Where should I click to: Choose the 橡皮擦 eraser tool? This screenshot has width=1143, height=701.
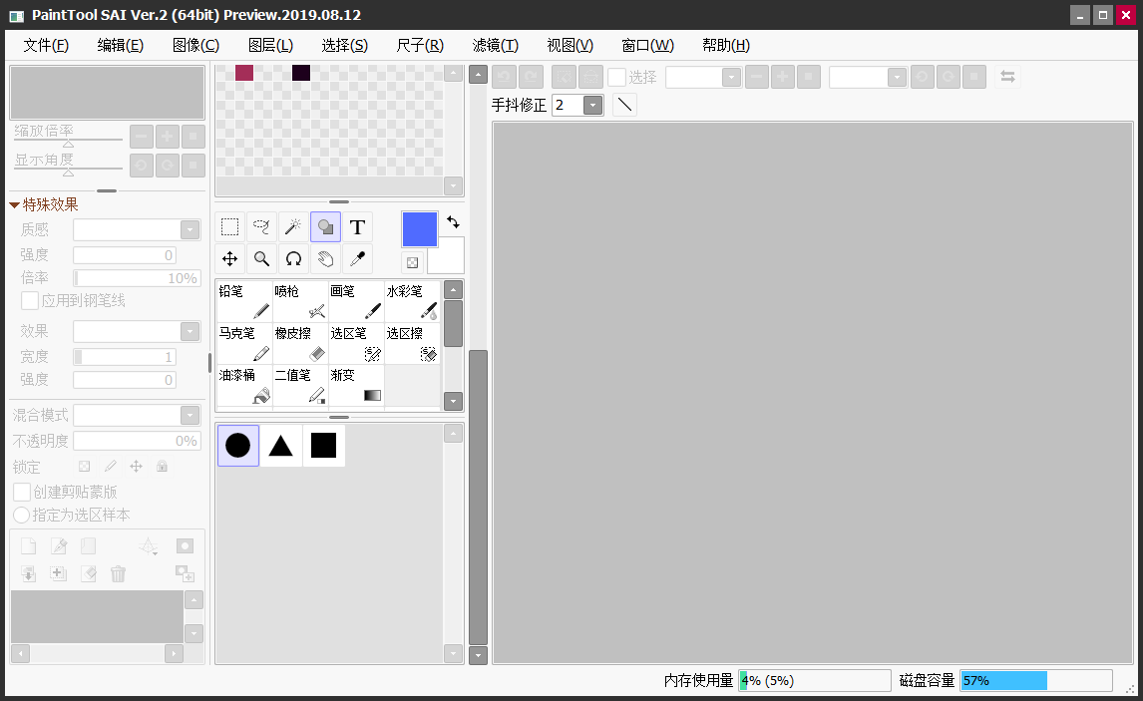click(x=300, y=343)
